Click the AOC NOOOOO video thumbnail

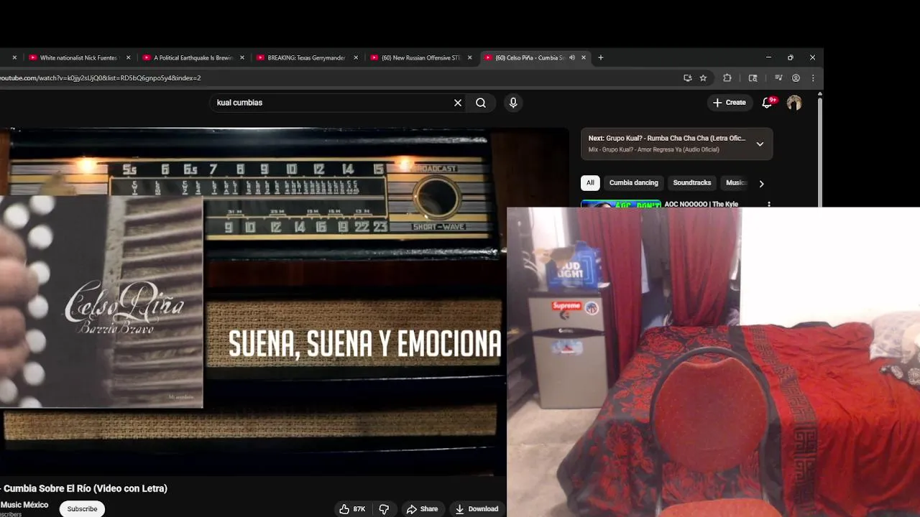click(x=621, y=204)
